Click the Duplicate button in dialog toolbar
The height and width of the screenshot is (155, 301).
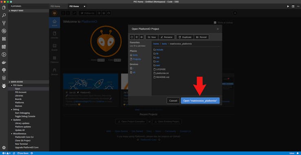[x=185, y=37]
